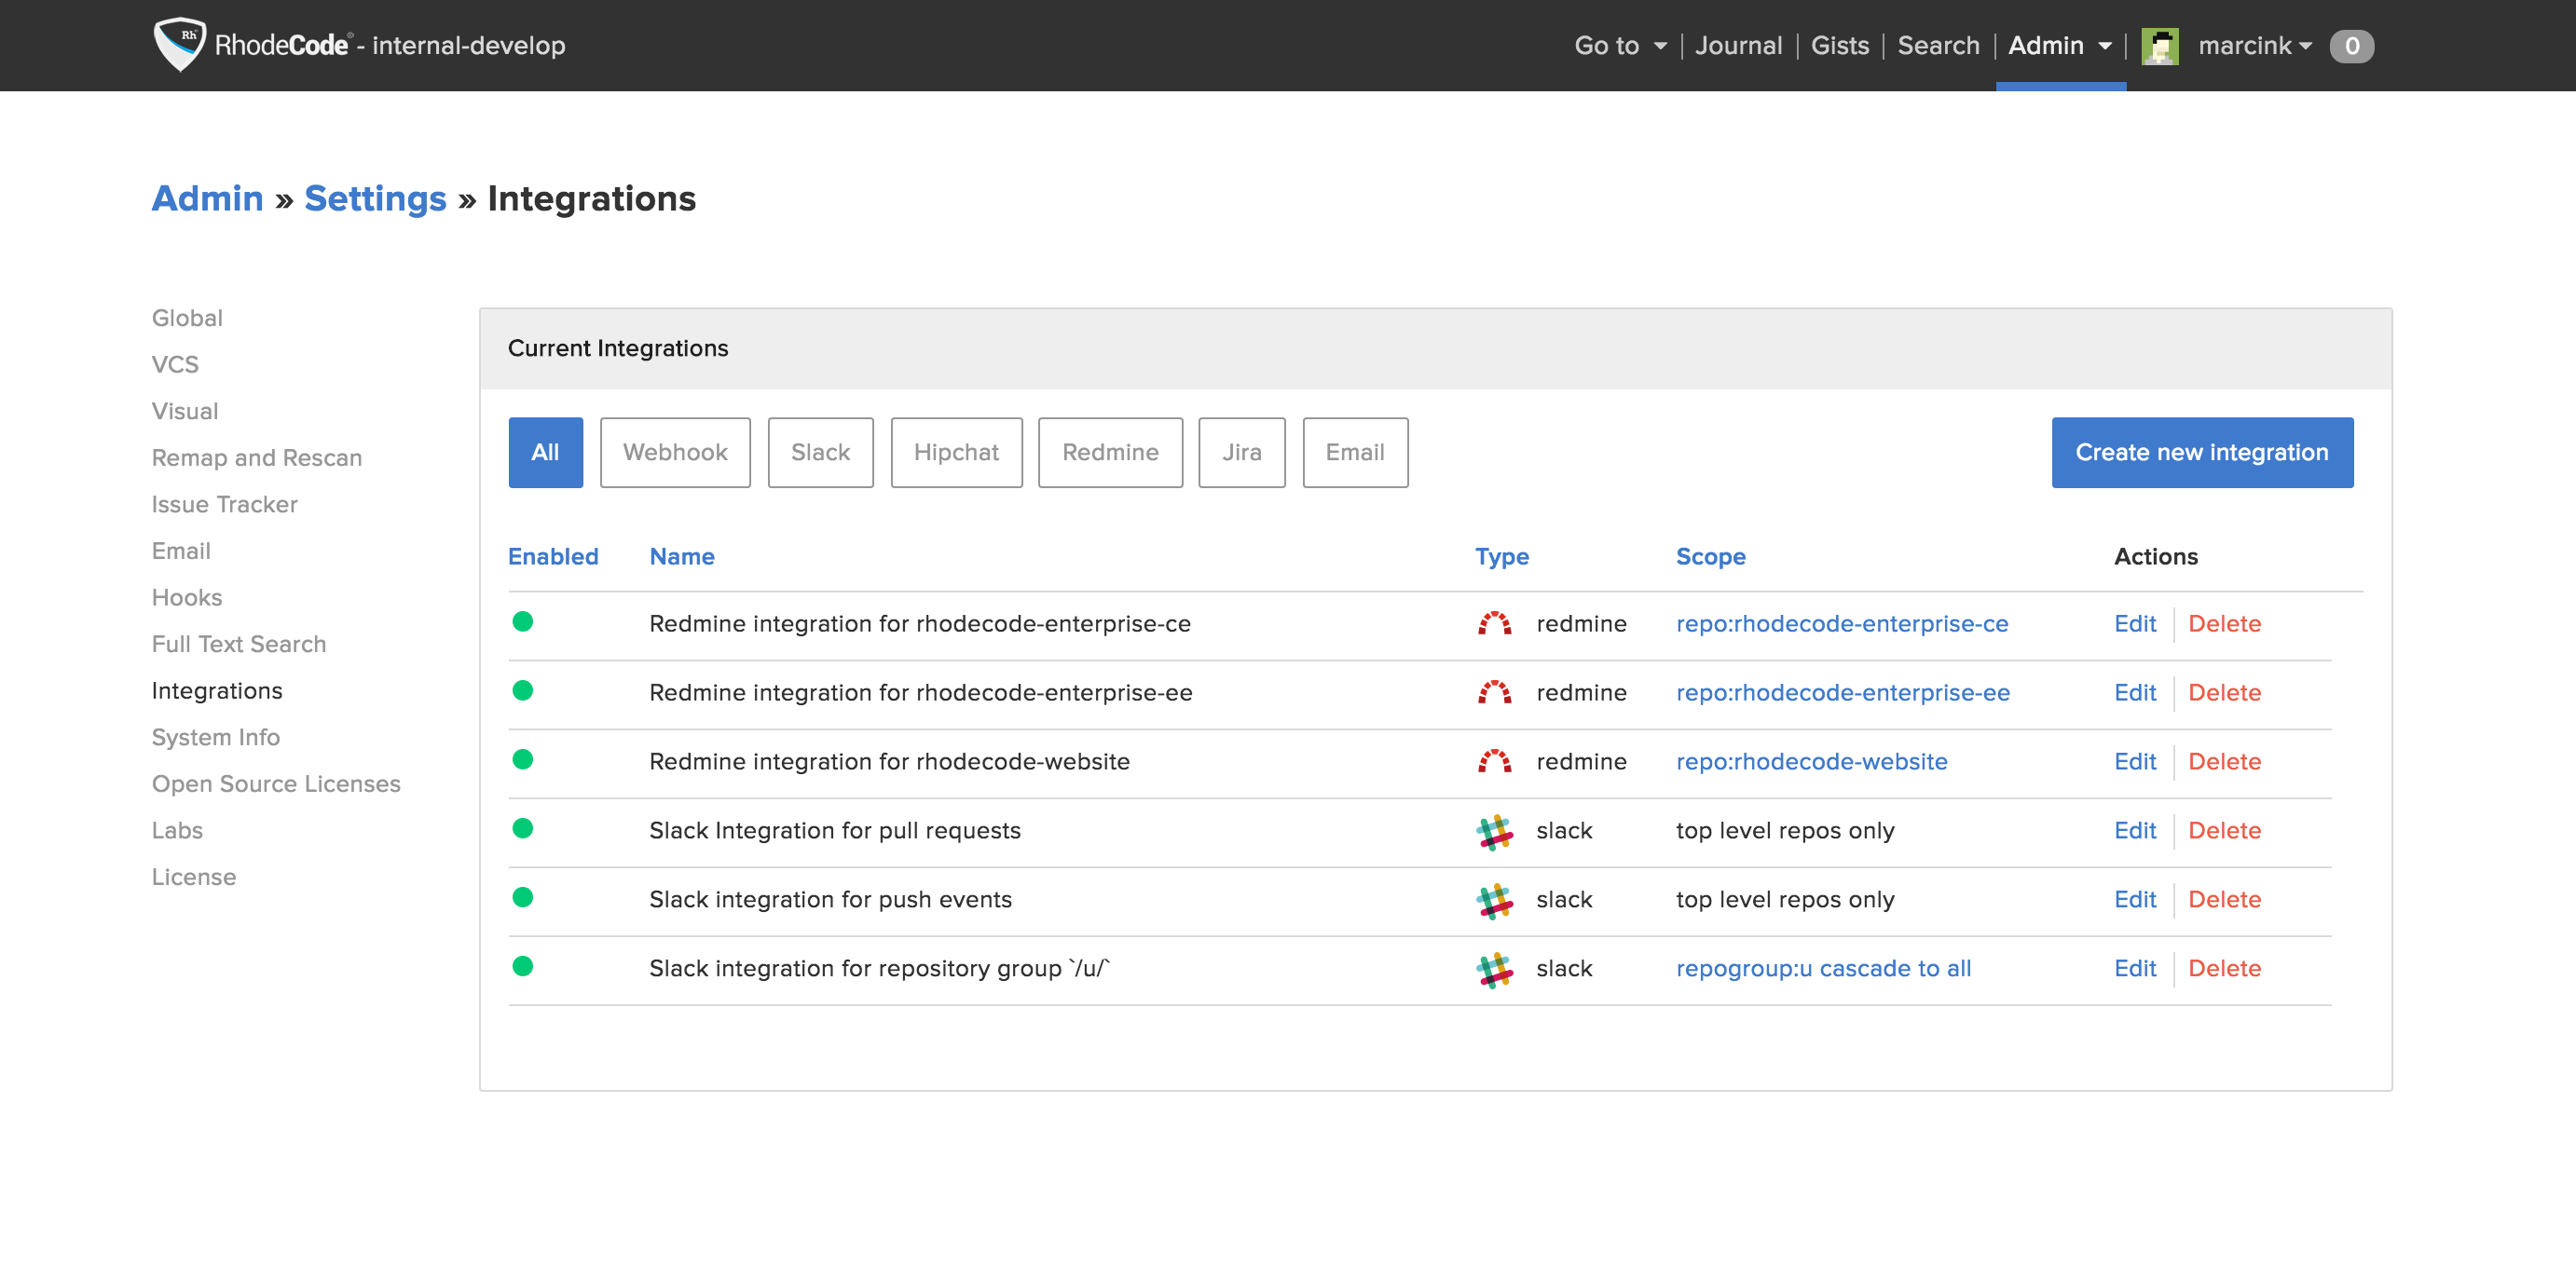Screen dimensions: 2576x1280
Task: Expand the Go to dropdown
Action: click(x=1620, y=46)
